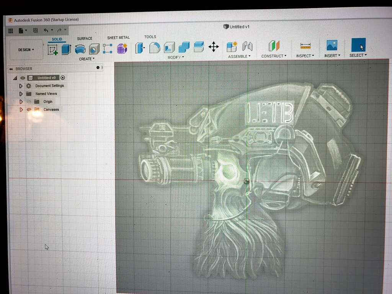Image resolution: width=392 pixels, height=294 pixels.
Task: Switch to the SURFACE tab
Action: coord(84,38)
